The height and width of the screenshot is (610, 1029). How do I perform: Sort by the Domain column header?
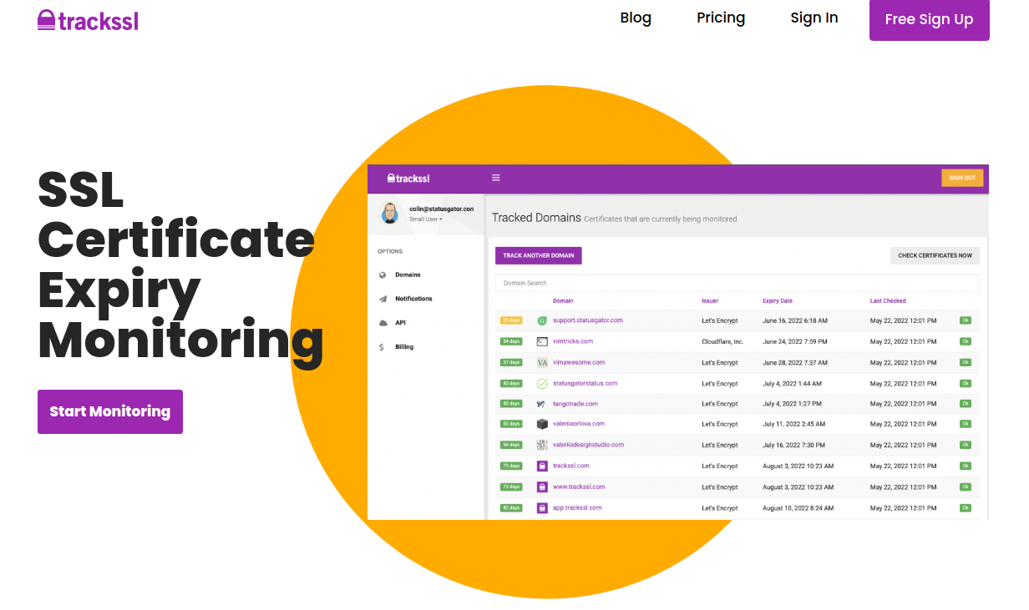[563, 301]
